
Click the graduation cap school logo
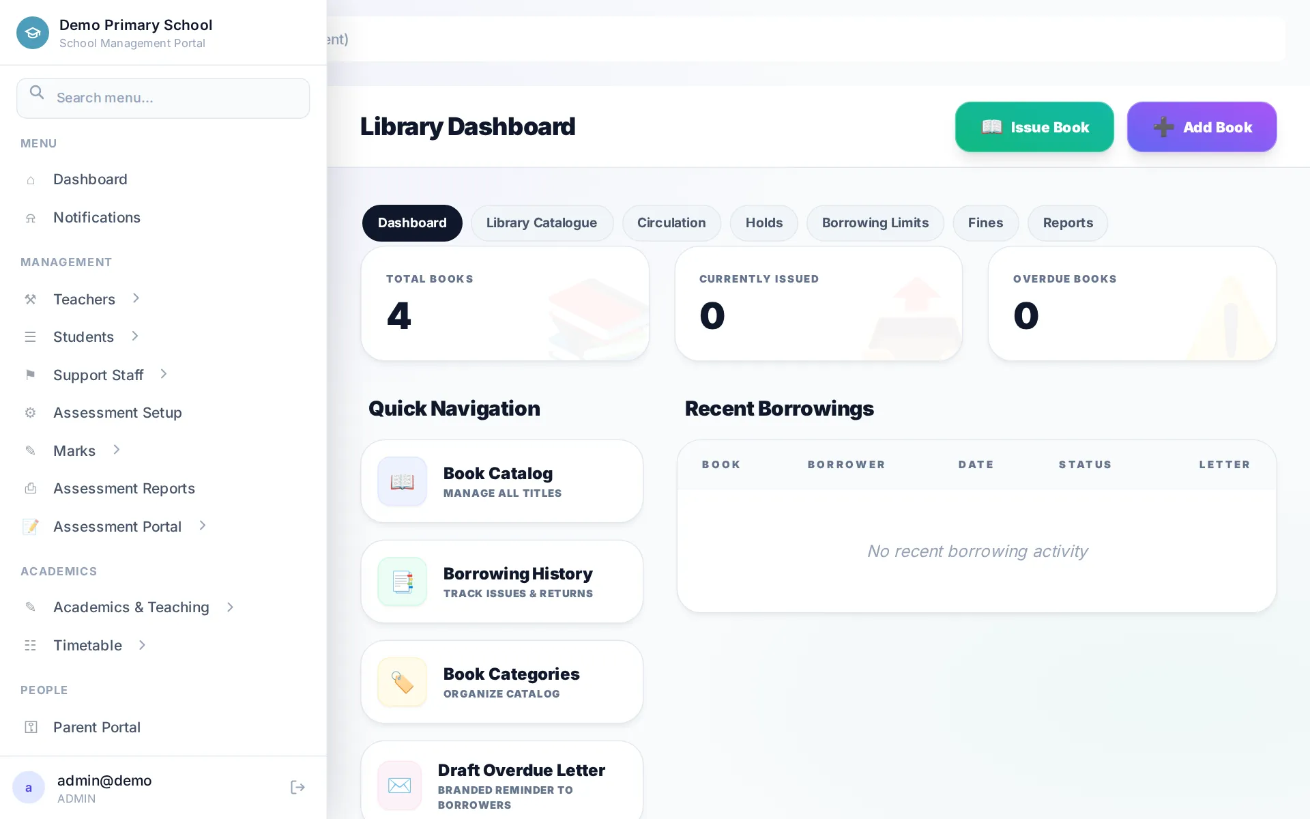pos(33,33)
